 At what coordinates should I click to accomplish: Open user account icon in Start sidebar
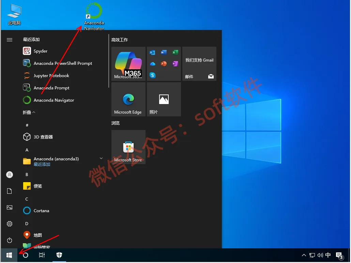10,175
